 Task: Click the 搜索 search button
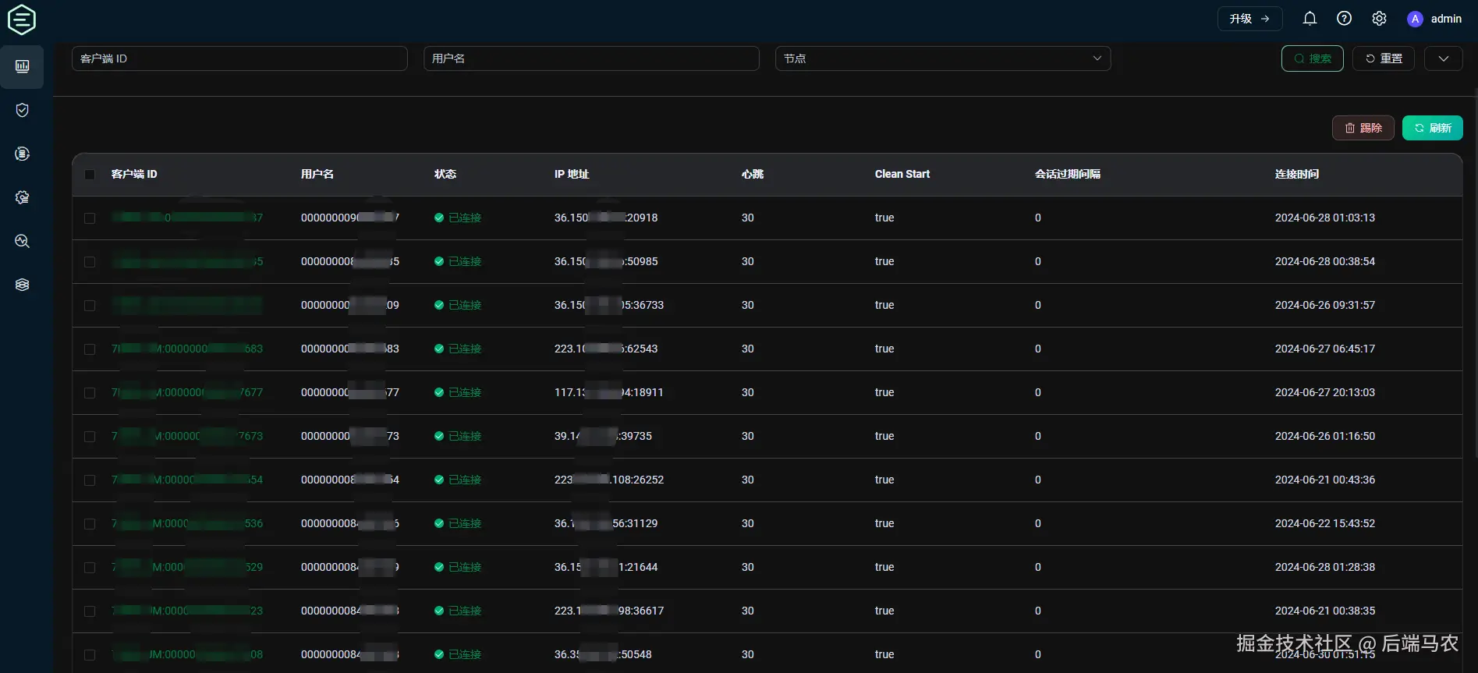click(1313, 58)
